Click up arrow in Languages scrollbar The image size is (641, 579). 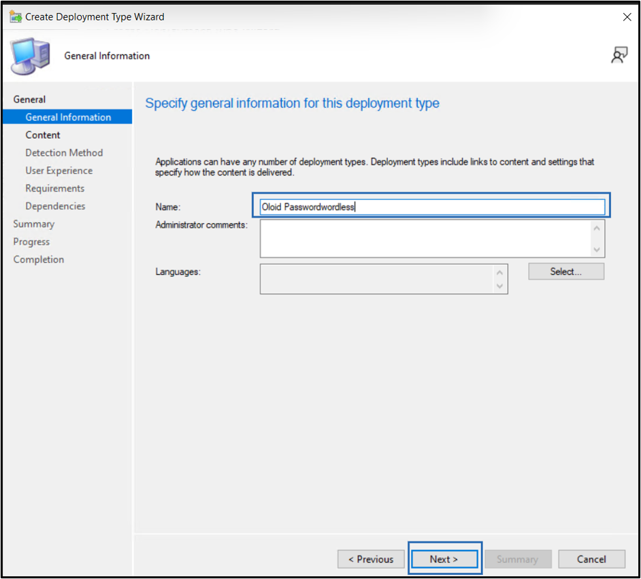(499, 272)
